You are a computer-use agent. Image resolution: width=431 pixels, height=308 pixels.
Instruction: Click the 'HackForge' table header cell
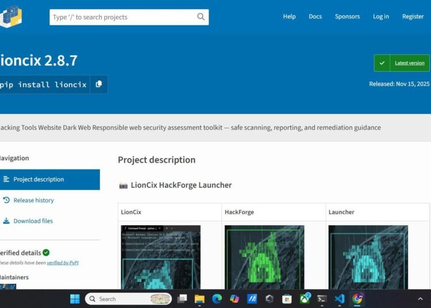coord(274,212)
